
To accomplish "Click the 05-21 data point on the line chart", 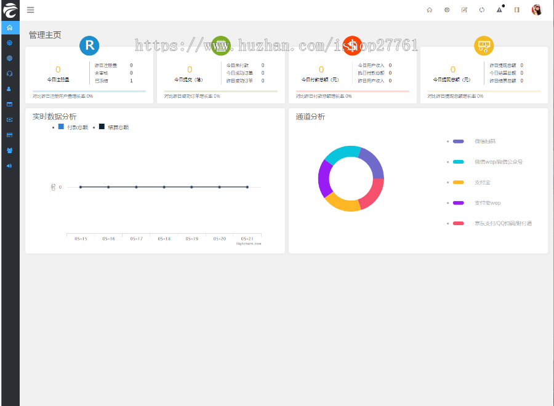I will pyautogui.click(x=247, y=187).
